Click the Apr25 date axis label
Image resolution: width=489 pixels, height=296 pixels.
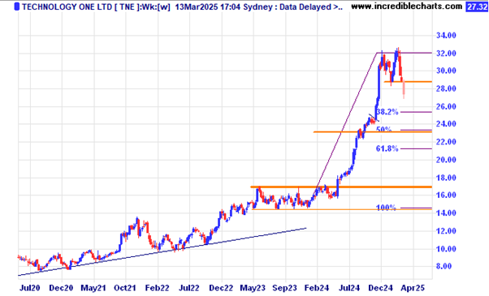(413, 288)
